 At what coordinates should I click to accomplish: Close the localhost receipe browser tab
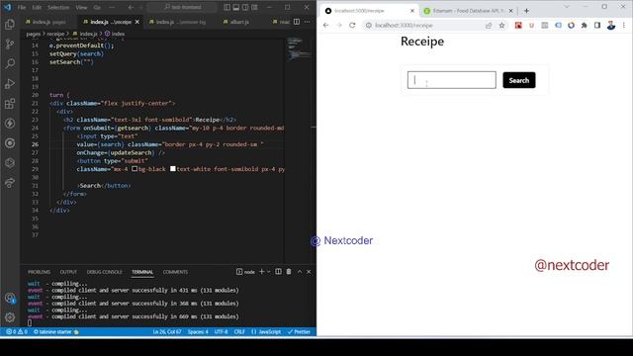[412, 11]
